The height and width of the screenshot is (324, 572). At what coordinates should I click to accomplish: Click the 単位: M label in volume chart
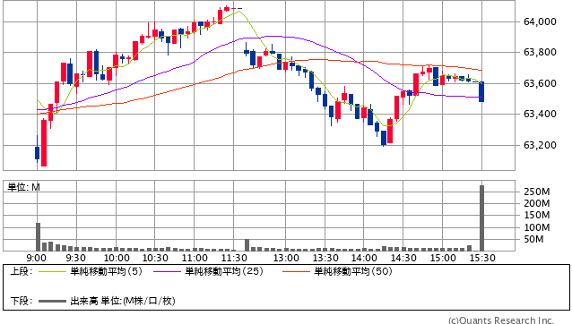(x=24, y=187)
